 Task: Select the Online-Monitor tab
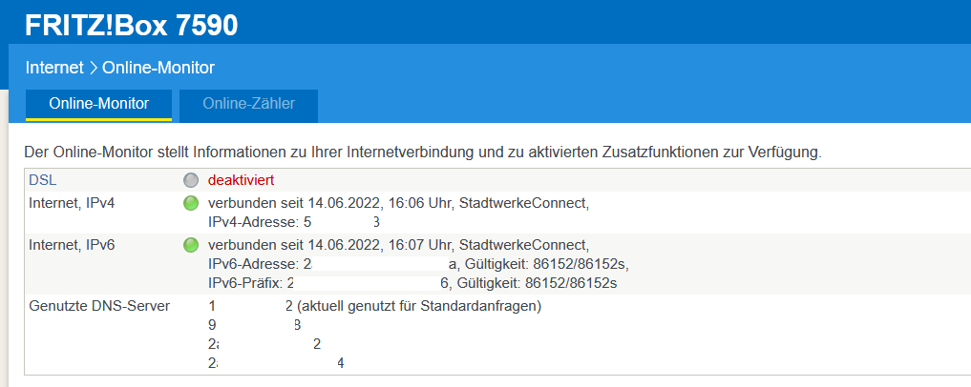pos(99,104)
